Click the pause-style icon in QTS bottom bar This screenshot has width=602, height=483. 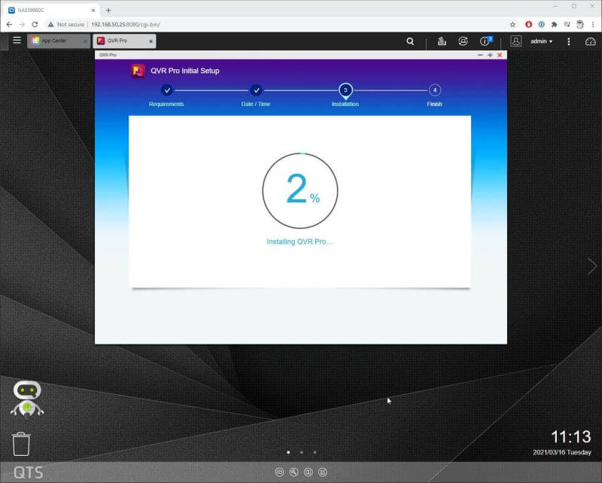308,472
